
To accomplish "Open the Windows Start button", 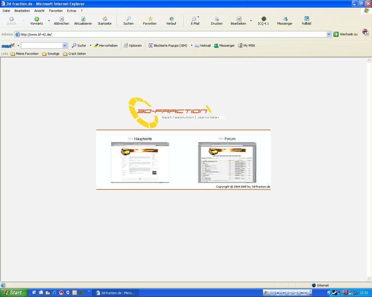I will click(x=14, y=293).
